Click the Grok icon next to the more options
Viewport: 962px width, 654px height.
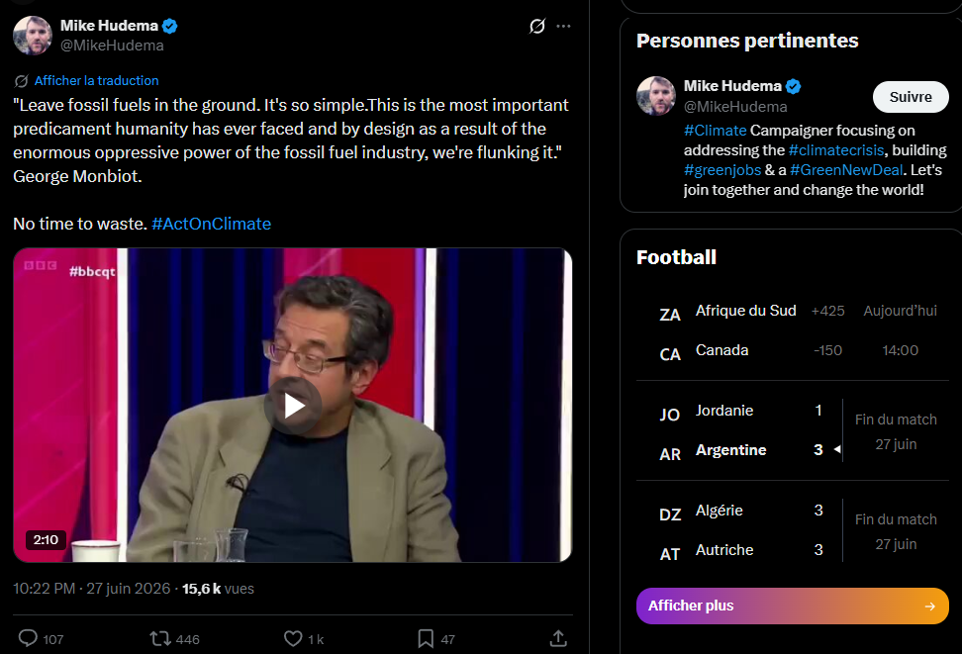click(x=537, y=26)
